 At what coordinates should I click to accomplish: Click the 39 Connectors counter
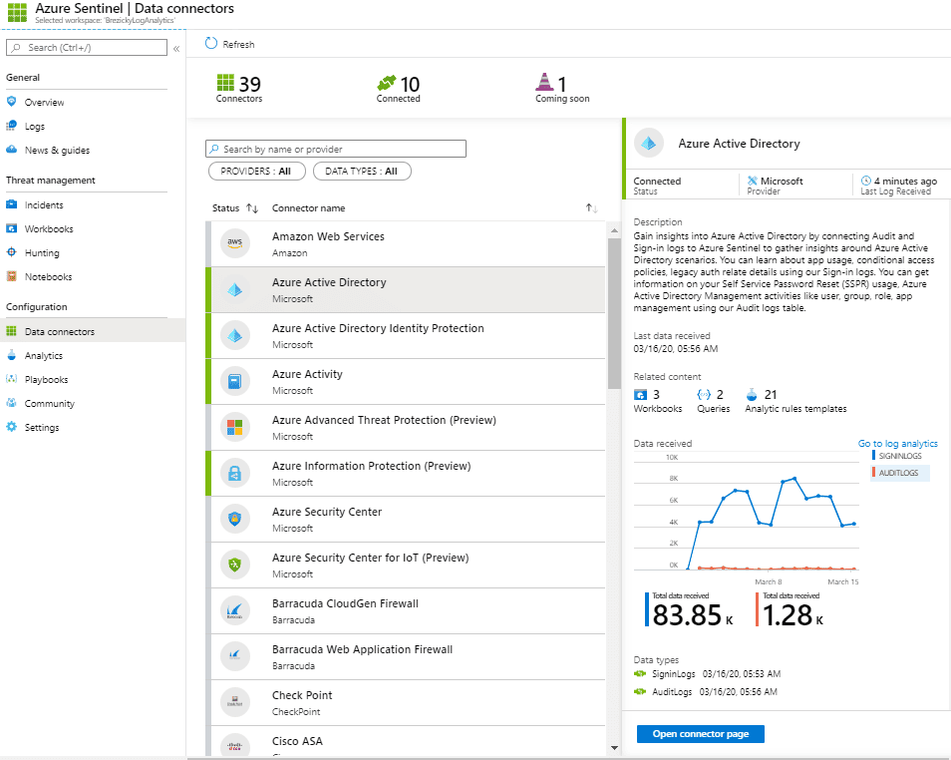pos(239,89)
